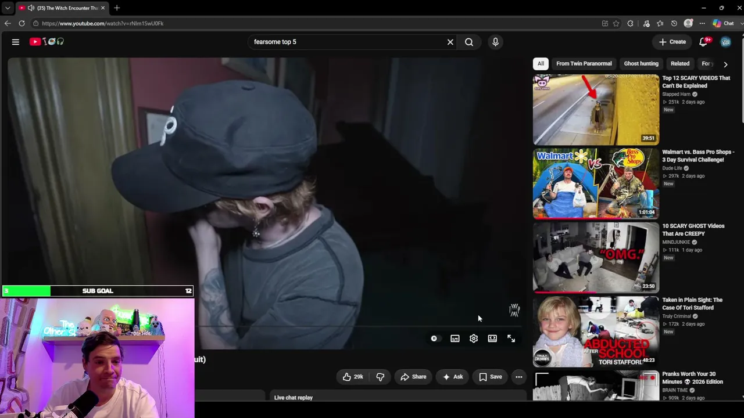Viewport: 744px width, 418px height.
Task: Open video player settings gear
Action: pyautogui.click(x=474, y=338)
